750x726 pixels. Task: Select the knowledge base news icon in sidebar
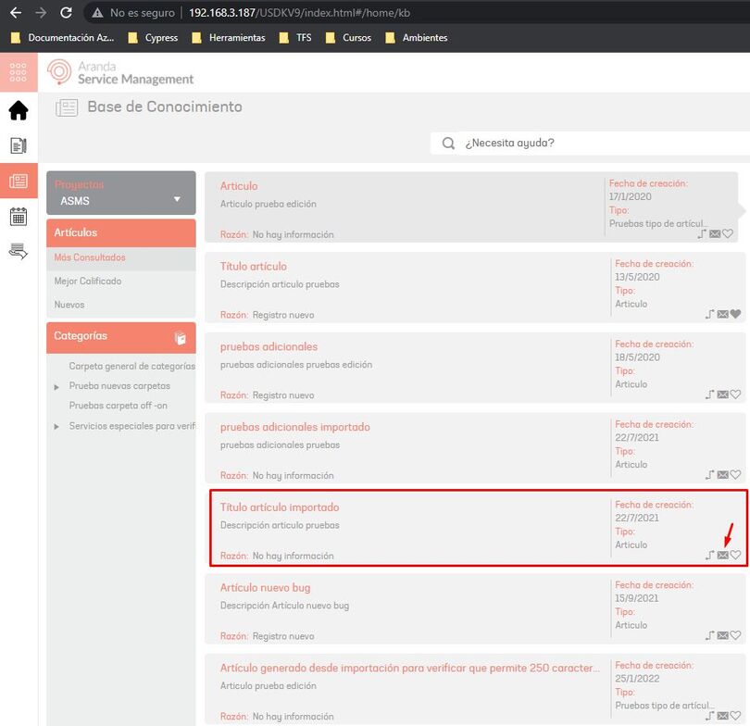click(x=19, y=181)
